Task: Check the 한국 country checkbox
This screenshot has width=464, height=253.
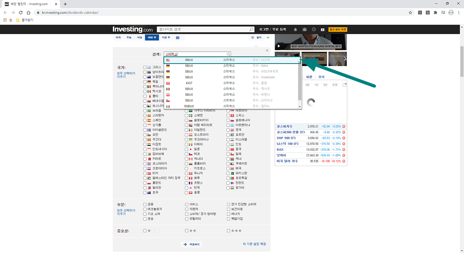Action: pyautogui.click(x=186, y=188)
